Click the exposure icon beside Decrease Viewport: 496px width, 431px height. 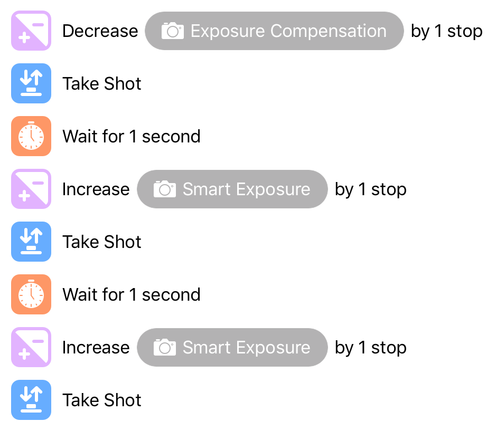[31, 31]
